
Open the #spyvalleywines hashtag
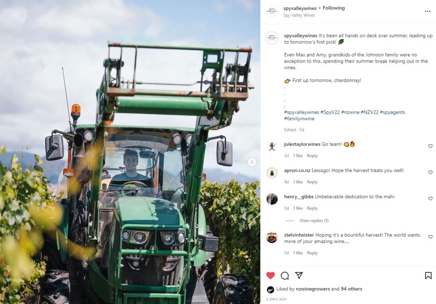(302, 112)
